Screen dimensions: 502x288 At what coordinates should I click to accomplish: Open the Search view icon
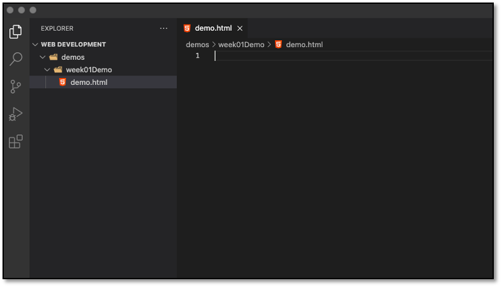[15, 59]
